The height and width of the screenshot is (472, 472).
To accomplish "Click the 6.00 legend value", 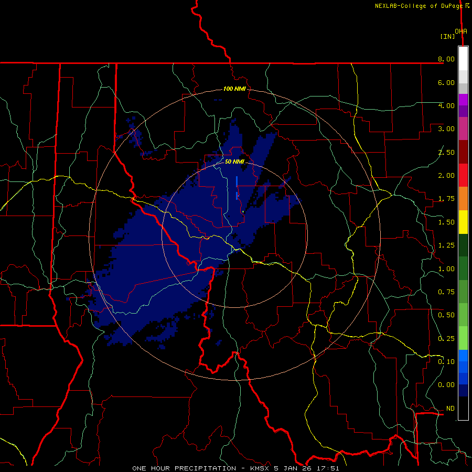I will click(x=446, y=82).
